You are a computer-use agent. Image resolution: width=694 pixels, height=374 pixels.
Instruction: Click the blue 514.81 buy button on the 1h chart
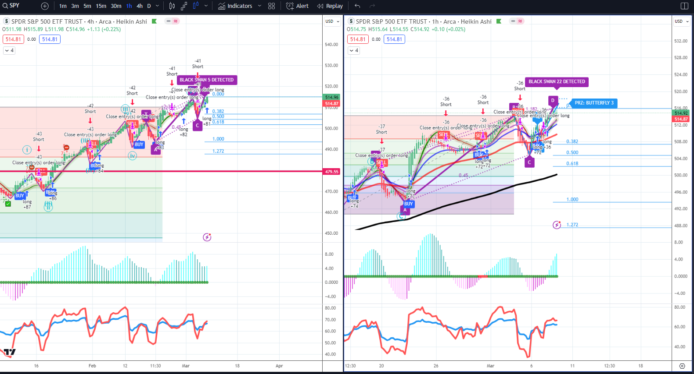click(394, 39)
